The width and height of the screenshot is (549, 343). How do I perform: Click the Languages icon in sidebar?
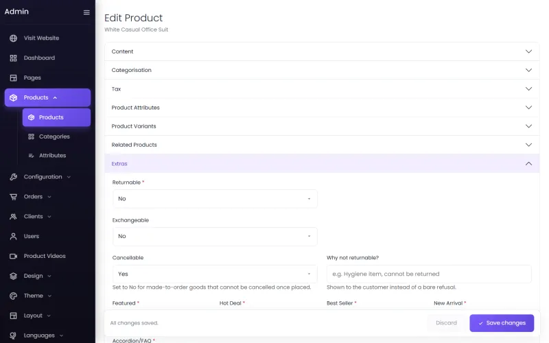(x=13, y=335)
